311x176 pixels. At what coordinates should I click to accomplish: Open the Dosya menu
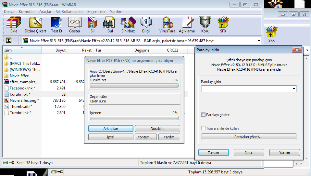click(x=9, y=12)
